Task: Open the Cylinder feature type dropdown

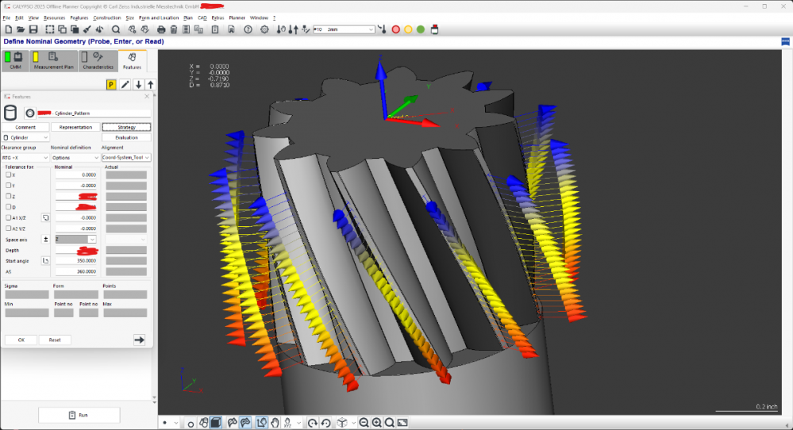Action: (x=25, y=137)
